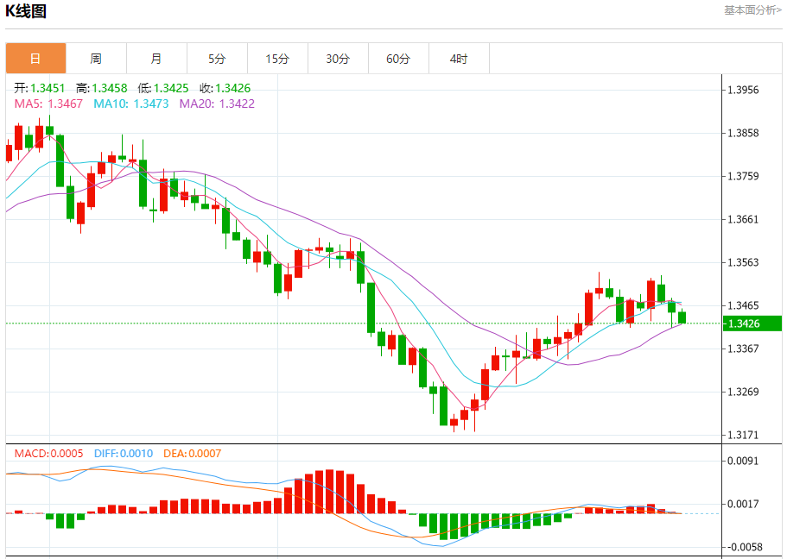Click the 0.0017 MACD axis label
787x559 pixels.
(743, 505)
